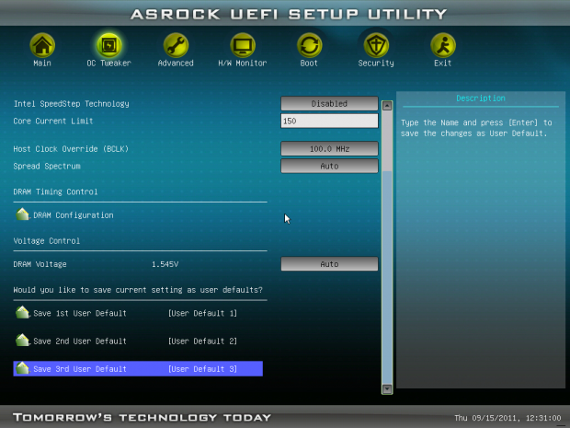570x428 pixels.
Task: Click the Save 1st User Default icon
Action: pyautogui.click(x=22, y=312)
